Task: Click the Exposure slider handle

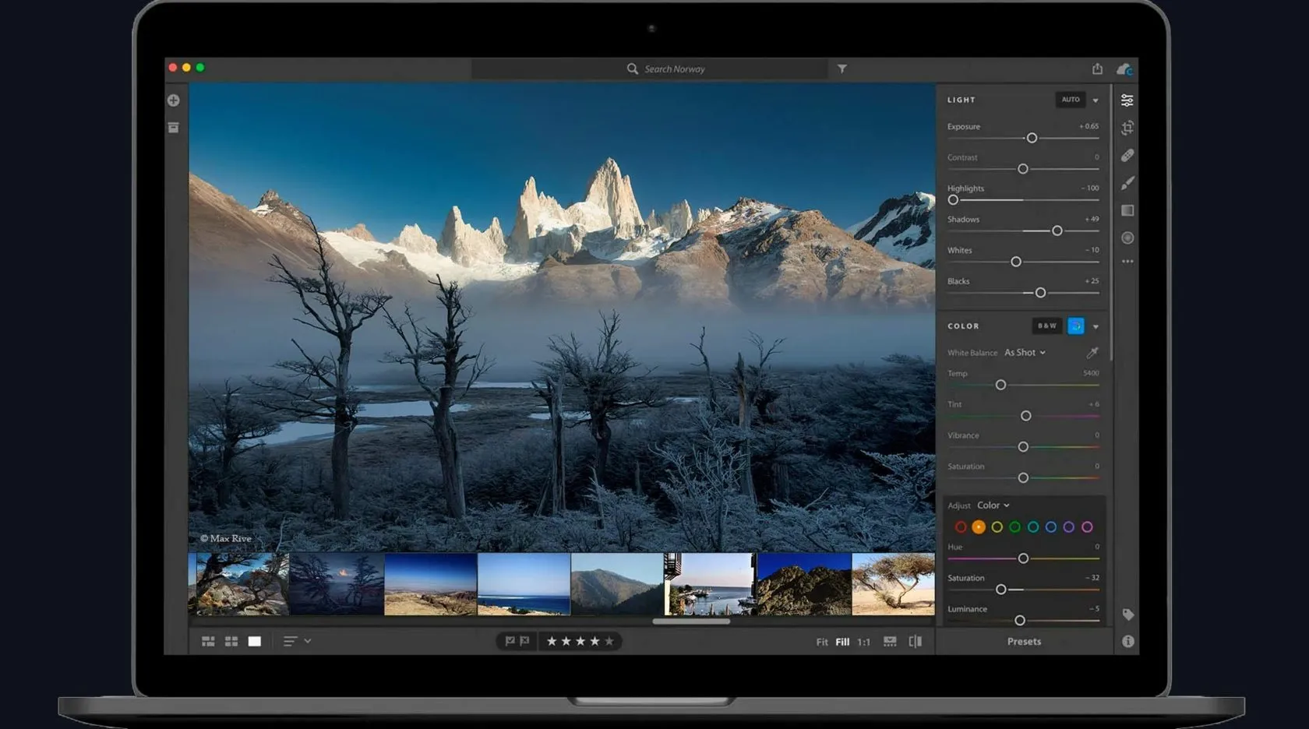Action: [x=1032, y=138]
